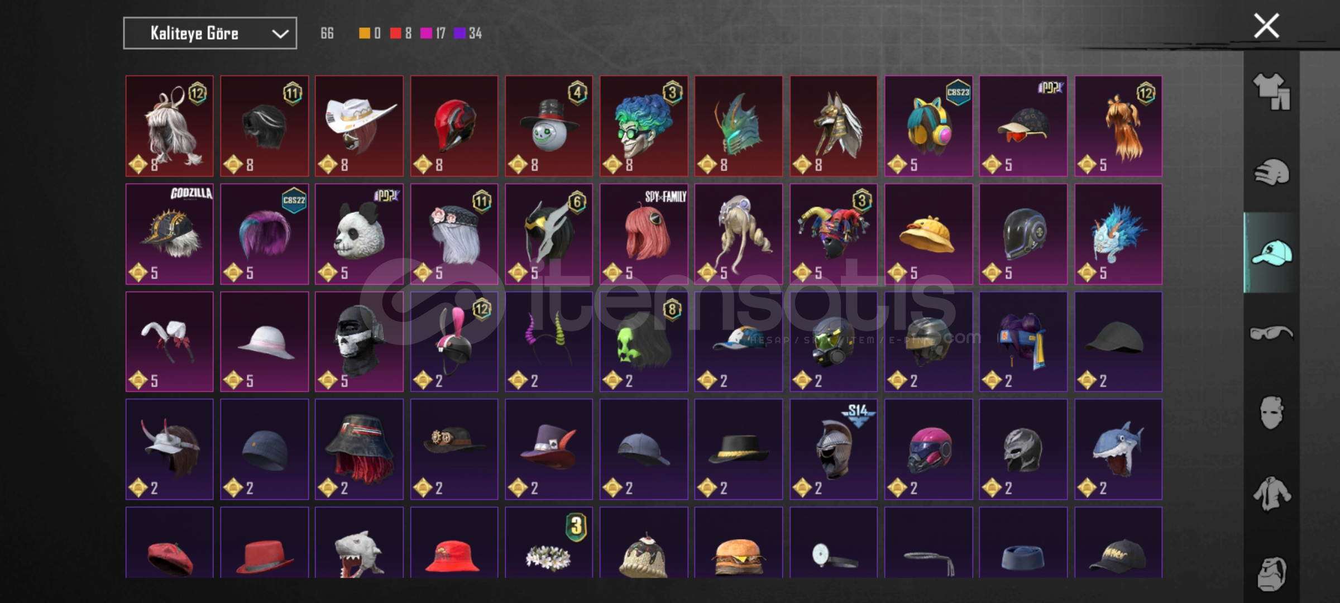
Task: Select the burger hat item
Action: click(x=738, y=542)
